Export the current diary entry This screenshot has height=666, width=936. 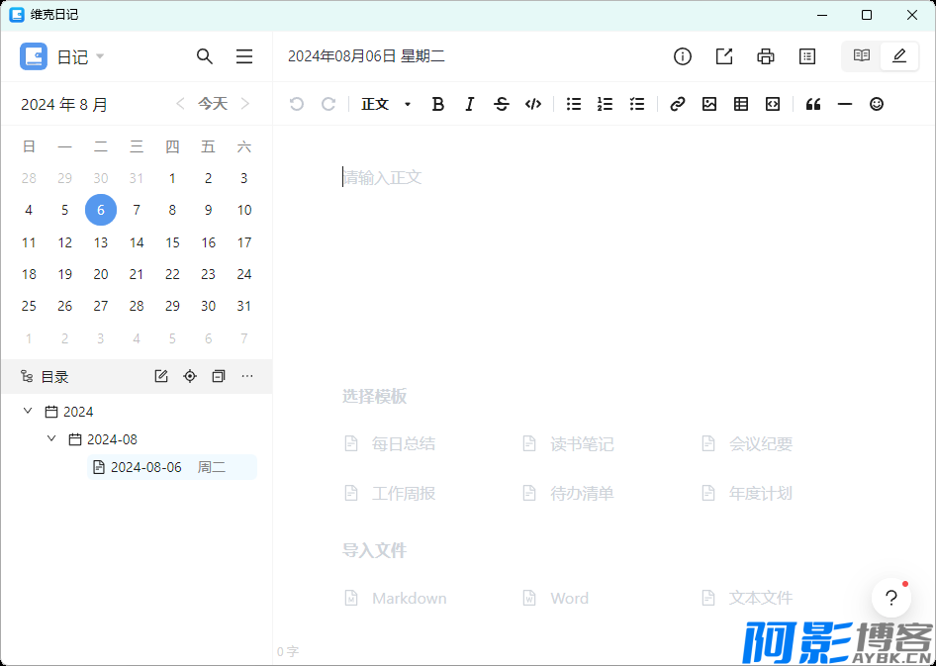point(724,56)
